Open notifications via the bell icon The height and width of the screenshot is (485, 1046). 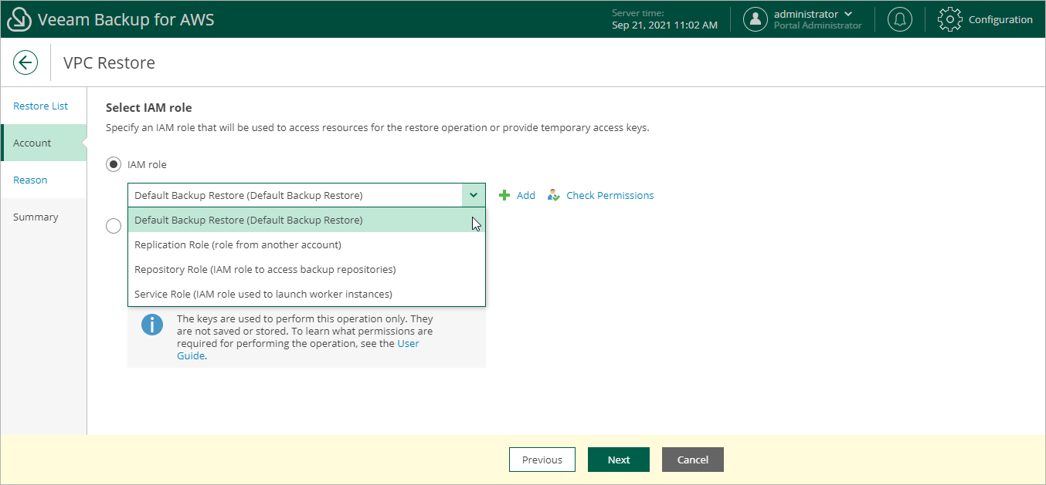click(x=899, y=19)
